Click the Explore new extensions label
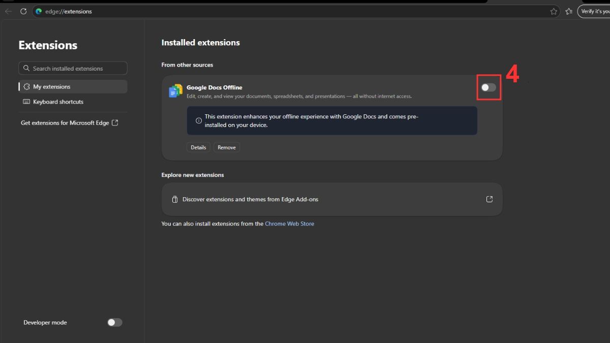 tap(193, 175)
